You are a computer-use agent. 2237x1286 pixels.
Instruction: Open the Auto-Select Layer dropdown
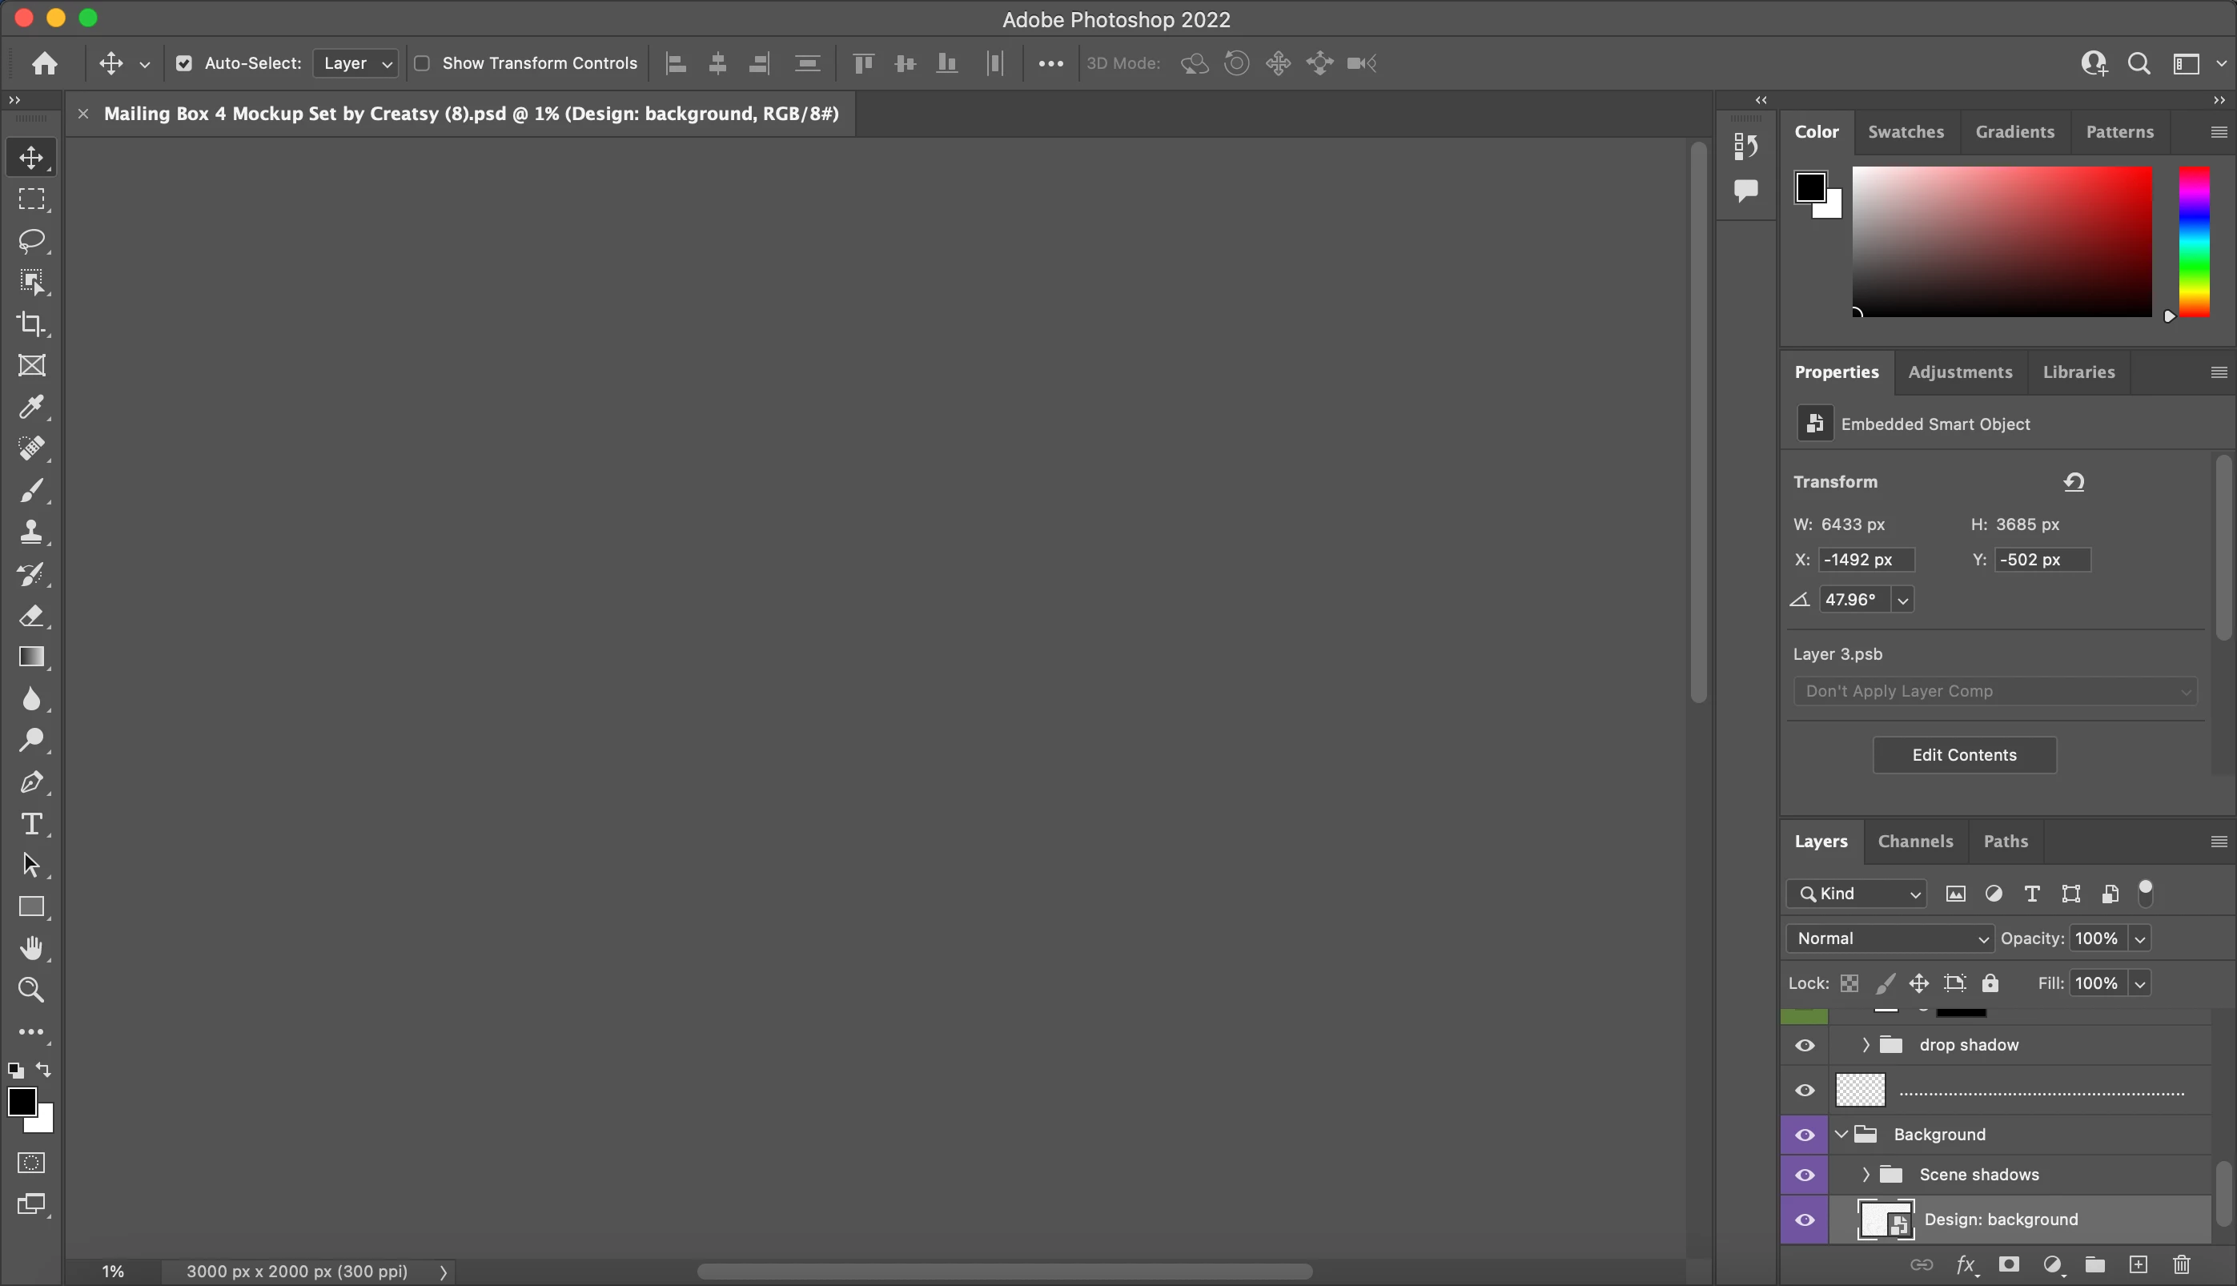(356, 63)
